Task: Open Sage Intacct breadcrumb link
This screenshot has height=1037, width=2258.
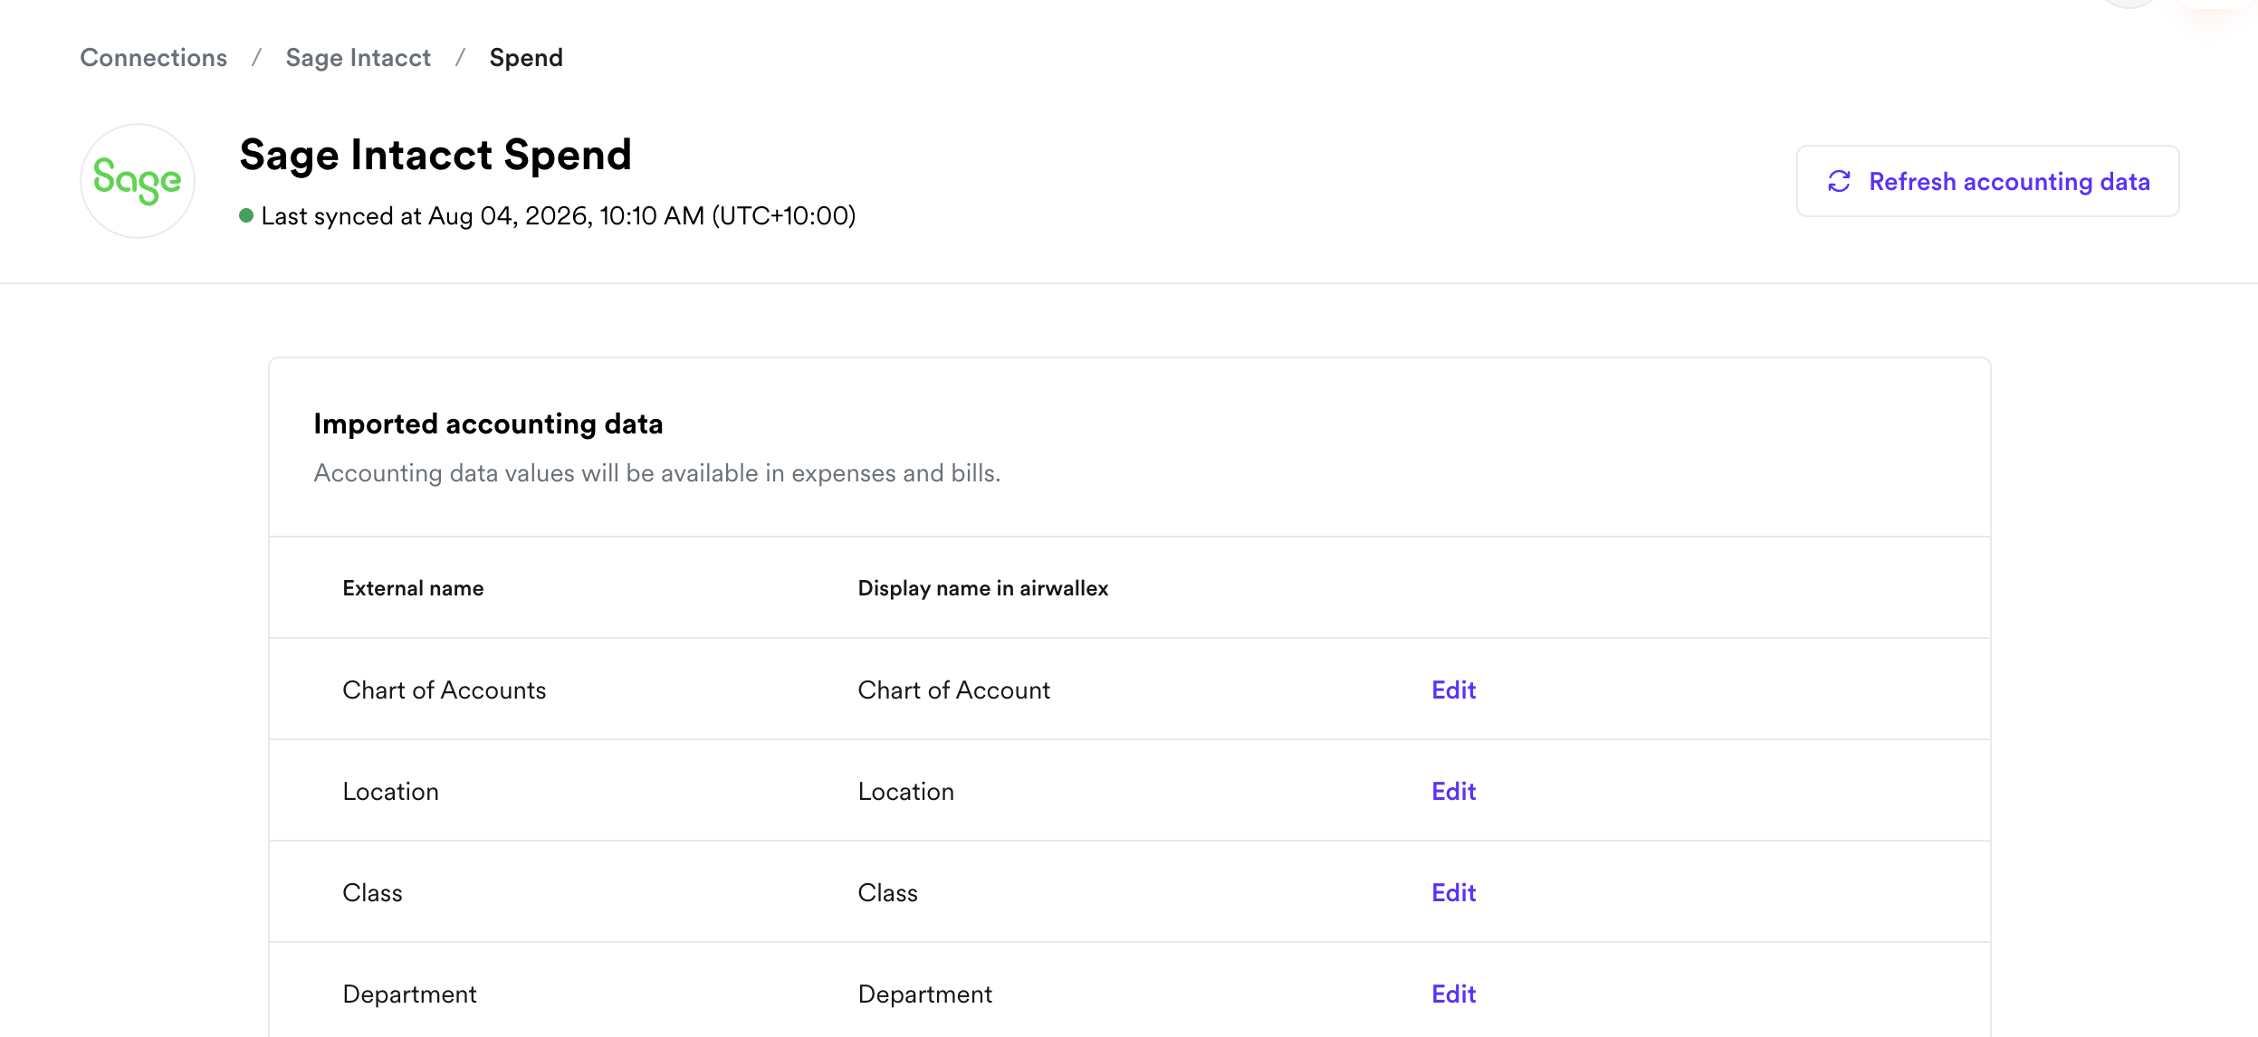Action: [x=359, y=58]
